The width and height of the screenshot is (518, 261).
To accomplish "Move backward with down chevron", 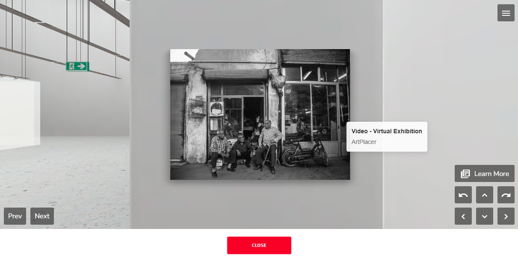I will tap(485, 216).
